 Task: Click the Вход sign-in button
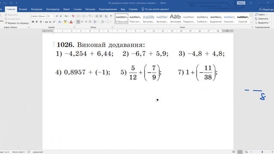(x=241, y=3)
